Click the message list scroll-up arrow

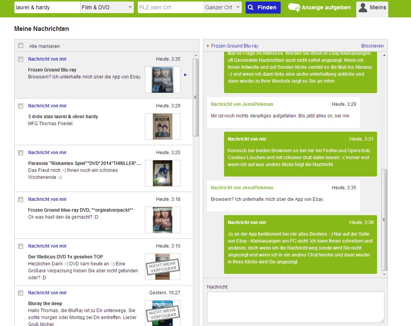(195, 56)
